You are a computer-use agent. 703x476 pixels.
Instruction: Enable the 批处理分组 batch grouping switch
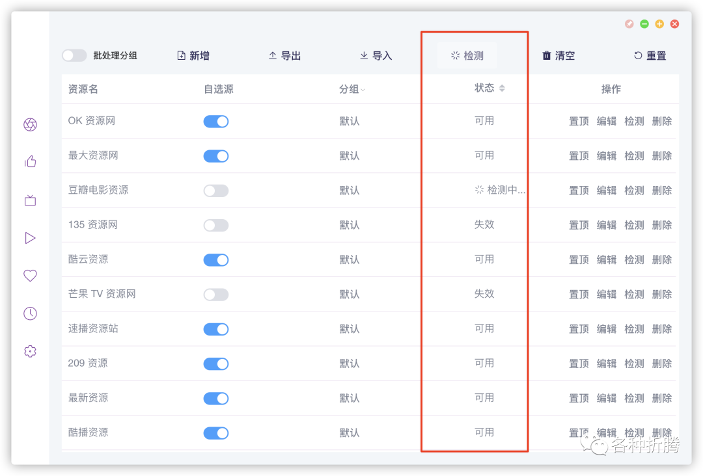tap(74, 55)
